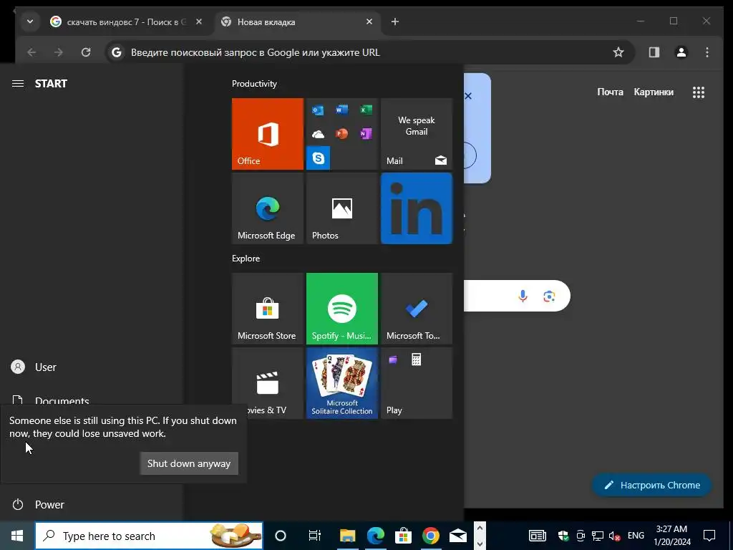Switch to Chrome on the taskbar
Screen dimensions: 733x550
pos(430,536)
